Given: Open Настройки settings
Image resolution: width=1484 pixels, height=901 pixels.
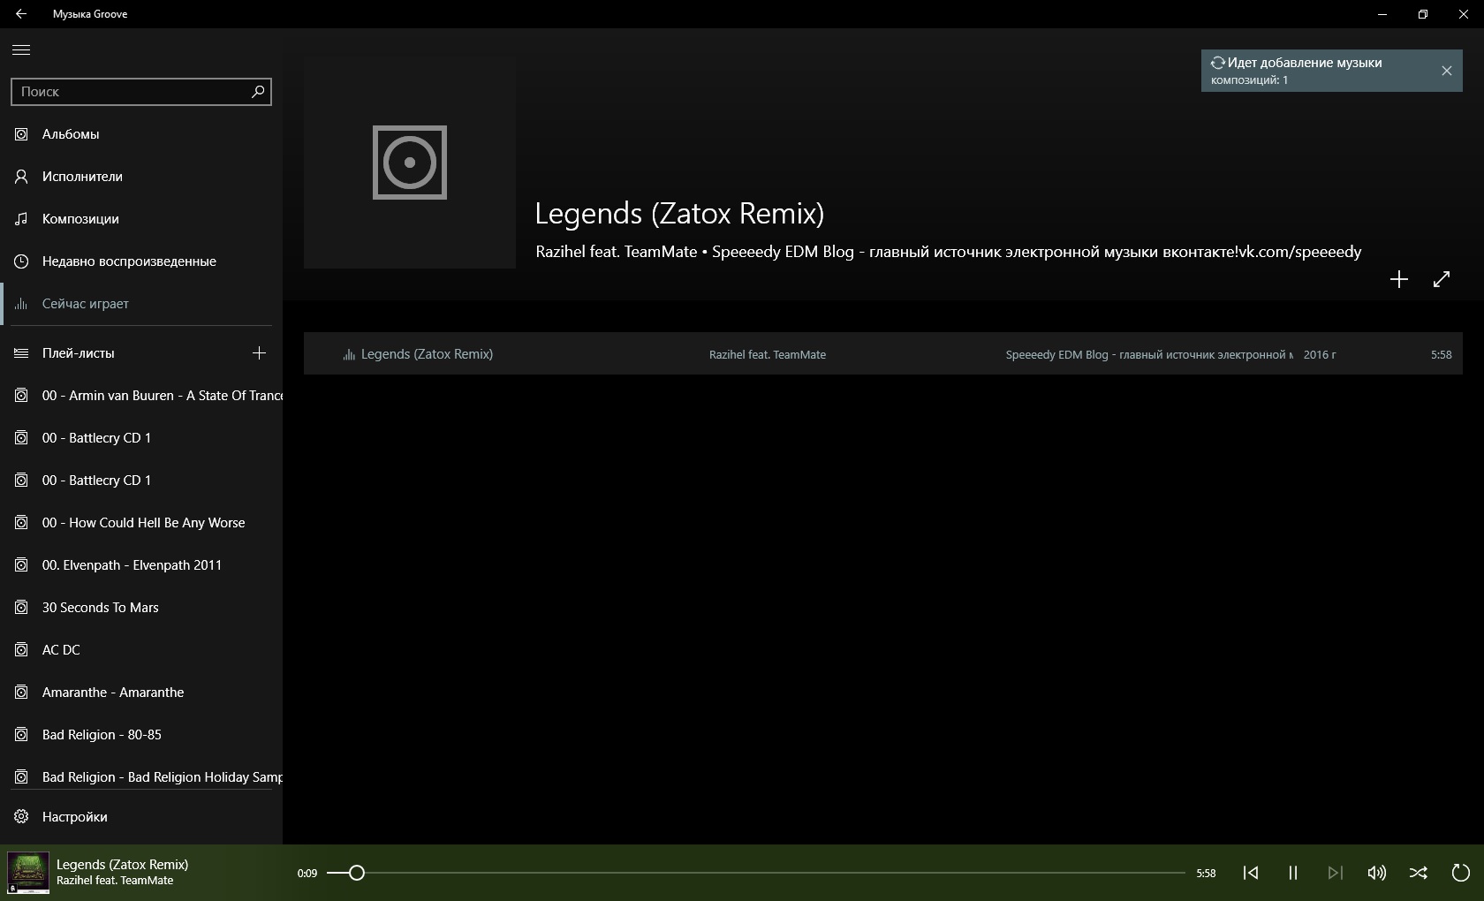Looking at the screenshot, I should click(74, 817).
